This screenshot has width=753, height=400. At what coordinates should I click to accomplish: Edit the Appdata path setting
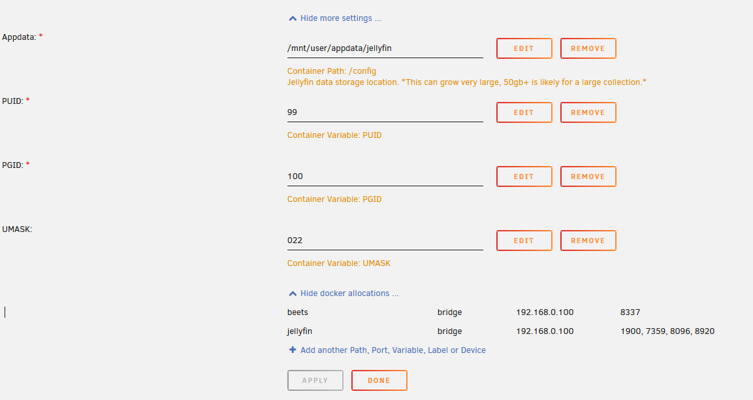524,48
